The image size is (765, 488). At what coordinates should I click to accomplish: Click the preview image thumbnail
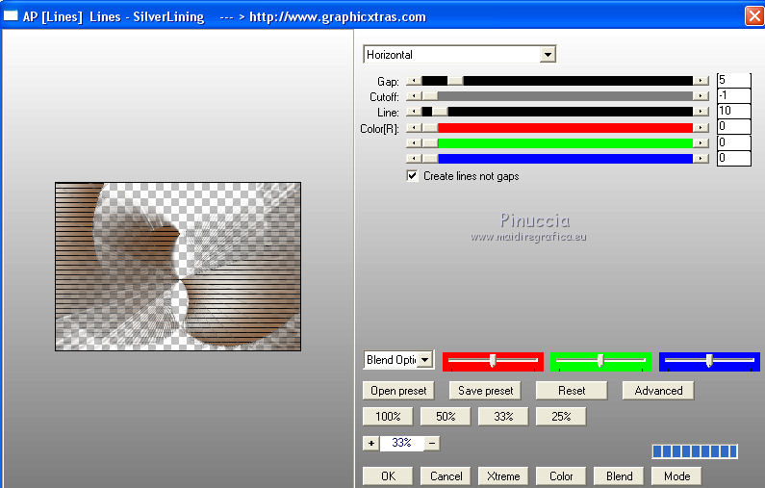click(178, 267)
